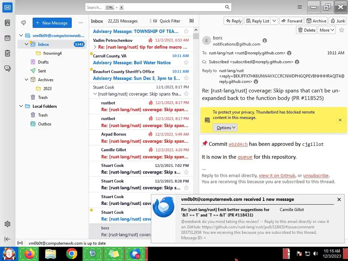Click Thunderbird taskbar icon with badge
The height and width of the screenshot is (261, 348).
(x=135, y=254)
